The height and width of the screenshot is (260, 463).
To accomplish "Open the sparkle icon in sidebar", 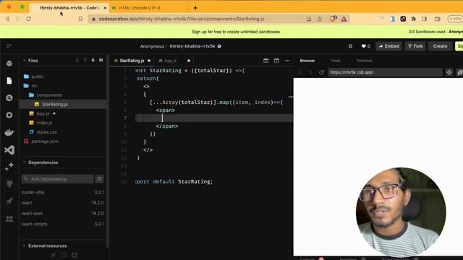I will (x=9, y=167).
